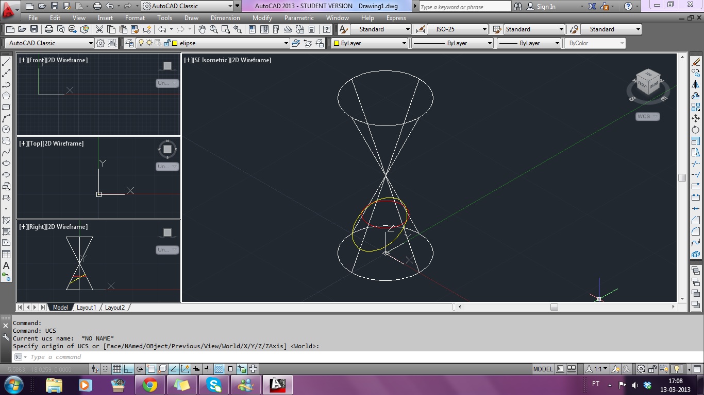This screenshot has height=395, width=704.
Task: Open the ByLayer linetype dropdown
Action: 451,43
